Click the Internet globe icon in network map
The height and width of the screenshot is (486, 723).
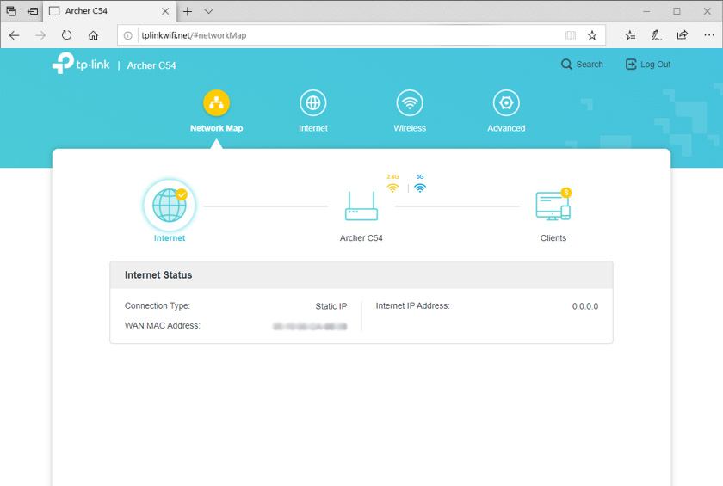click(169, 206)
